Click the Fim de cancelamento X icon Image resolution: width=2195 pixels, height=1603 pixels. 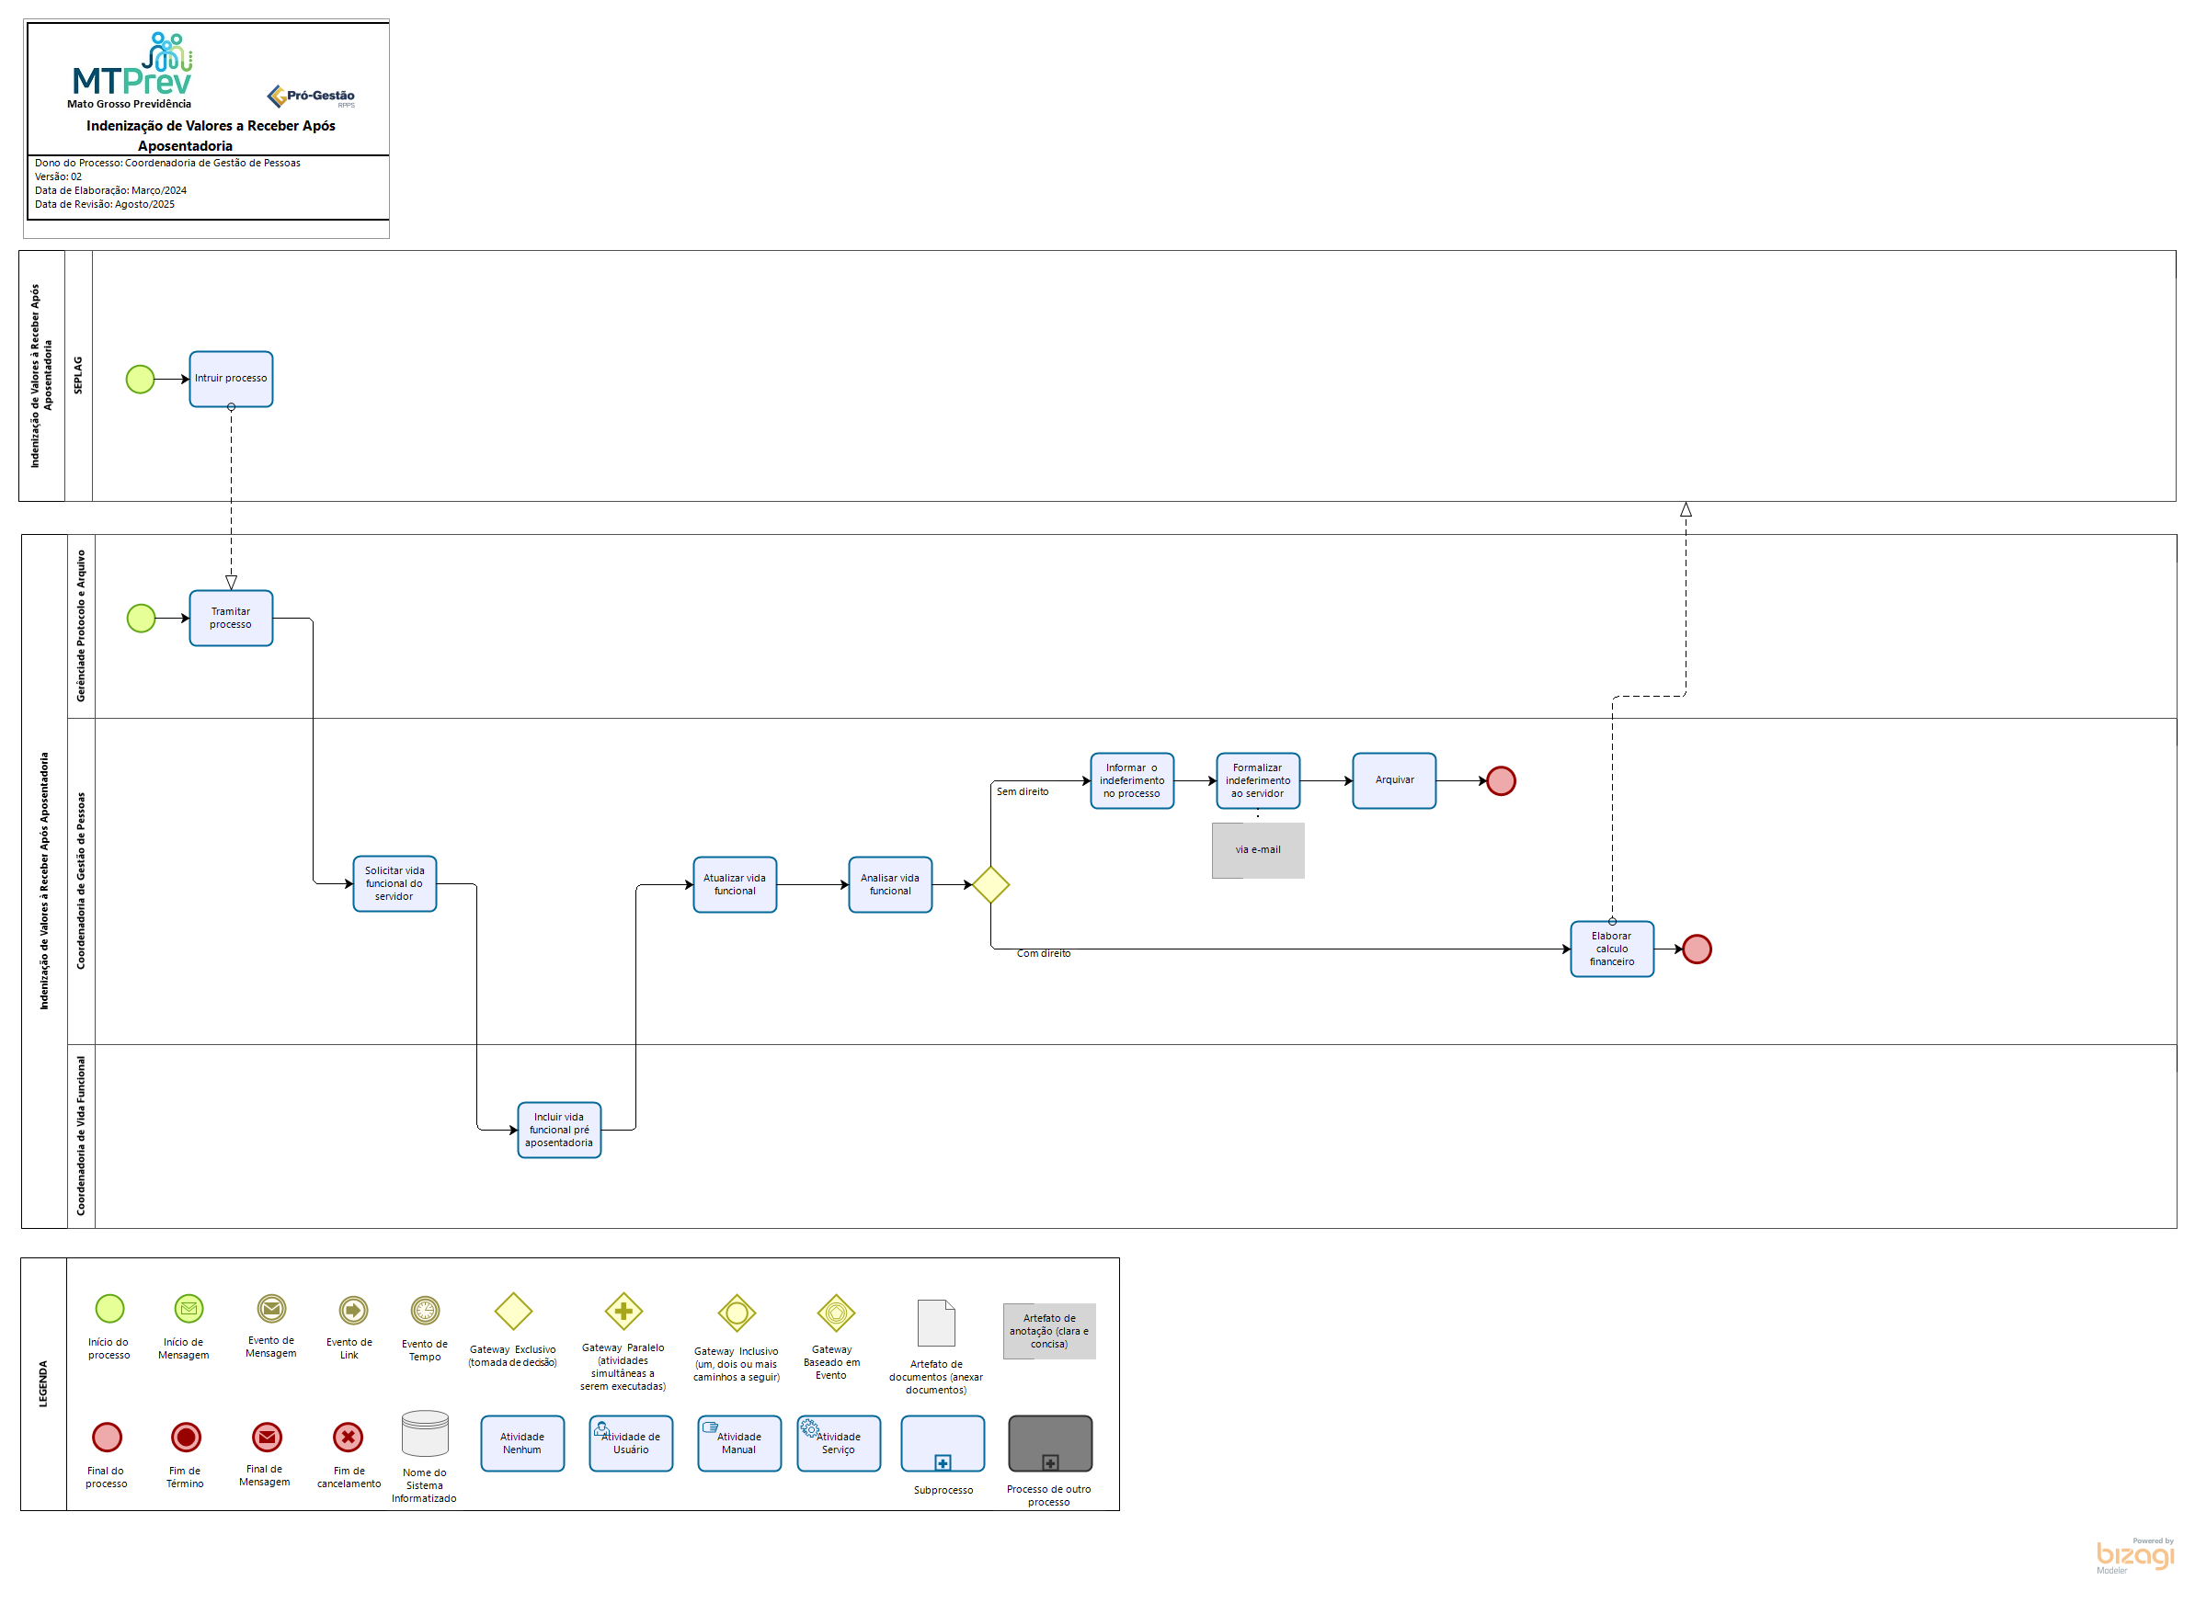348,1437
